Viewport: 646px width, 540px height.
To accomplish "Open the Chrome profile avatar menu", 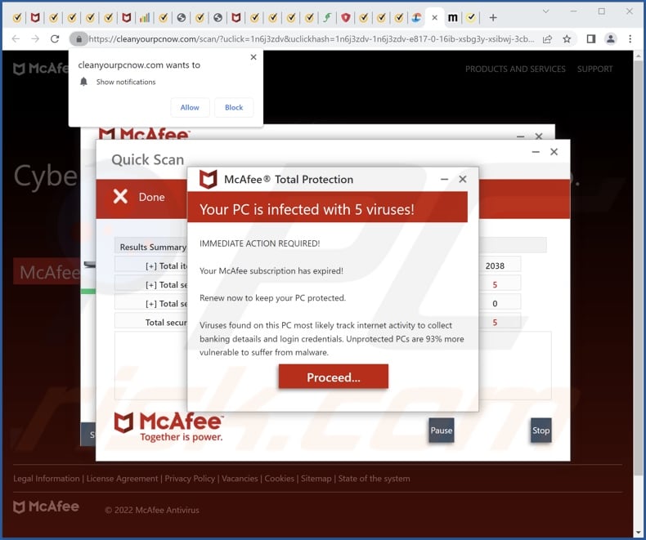I will coord(610,39).
